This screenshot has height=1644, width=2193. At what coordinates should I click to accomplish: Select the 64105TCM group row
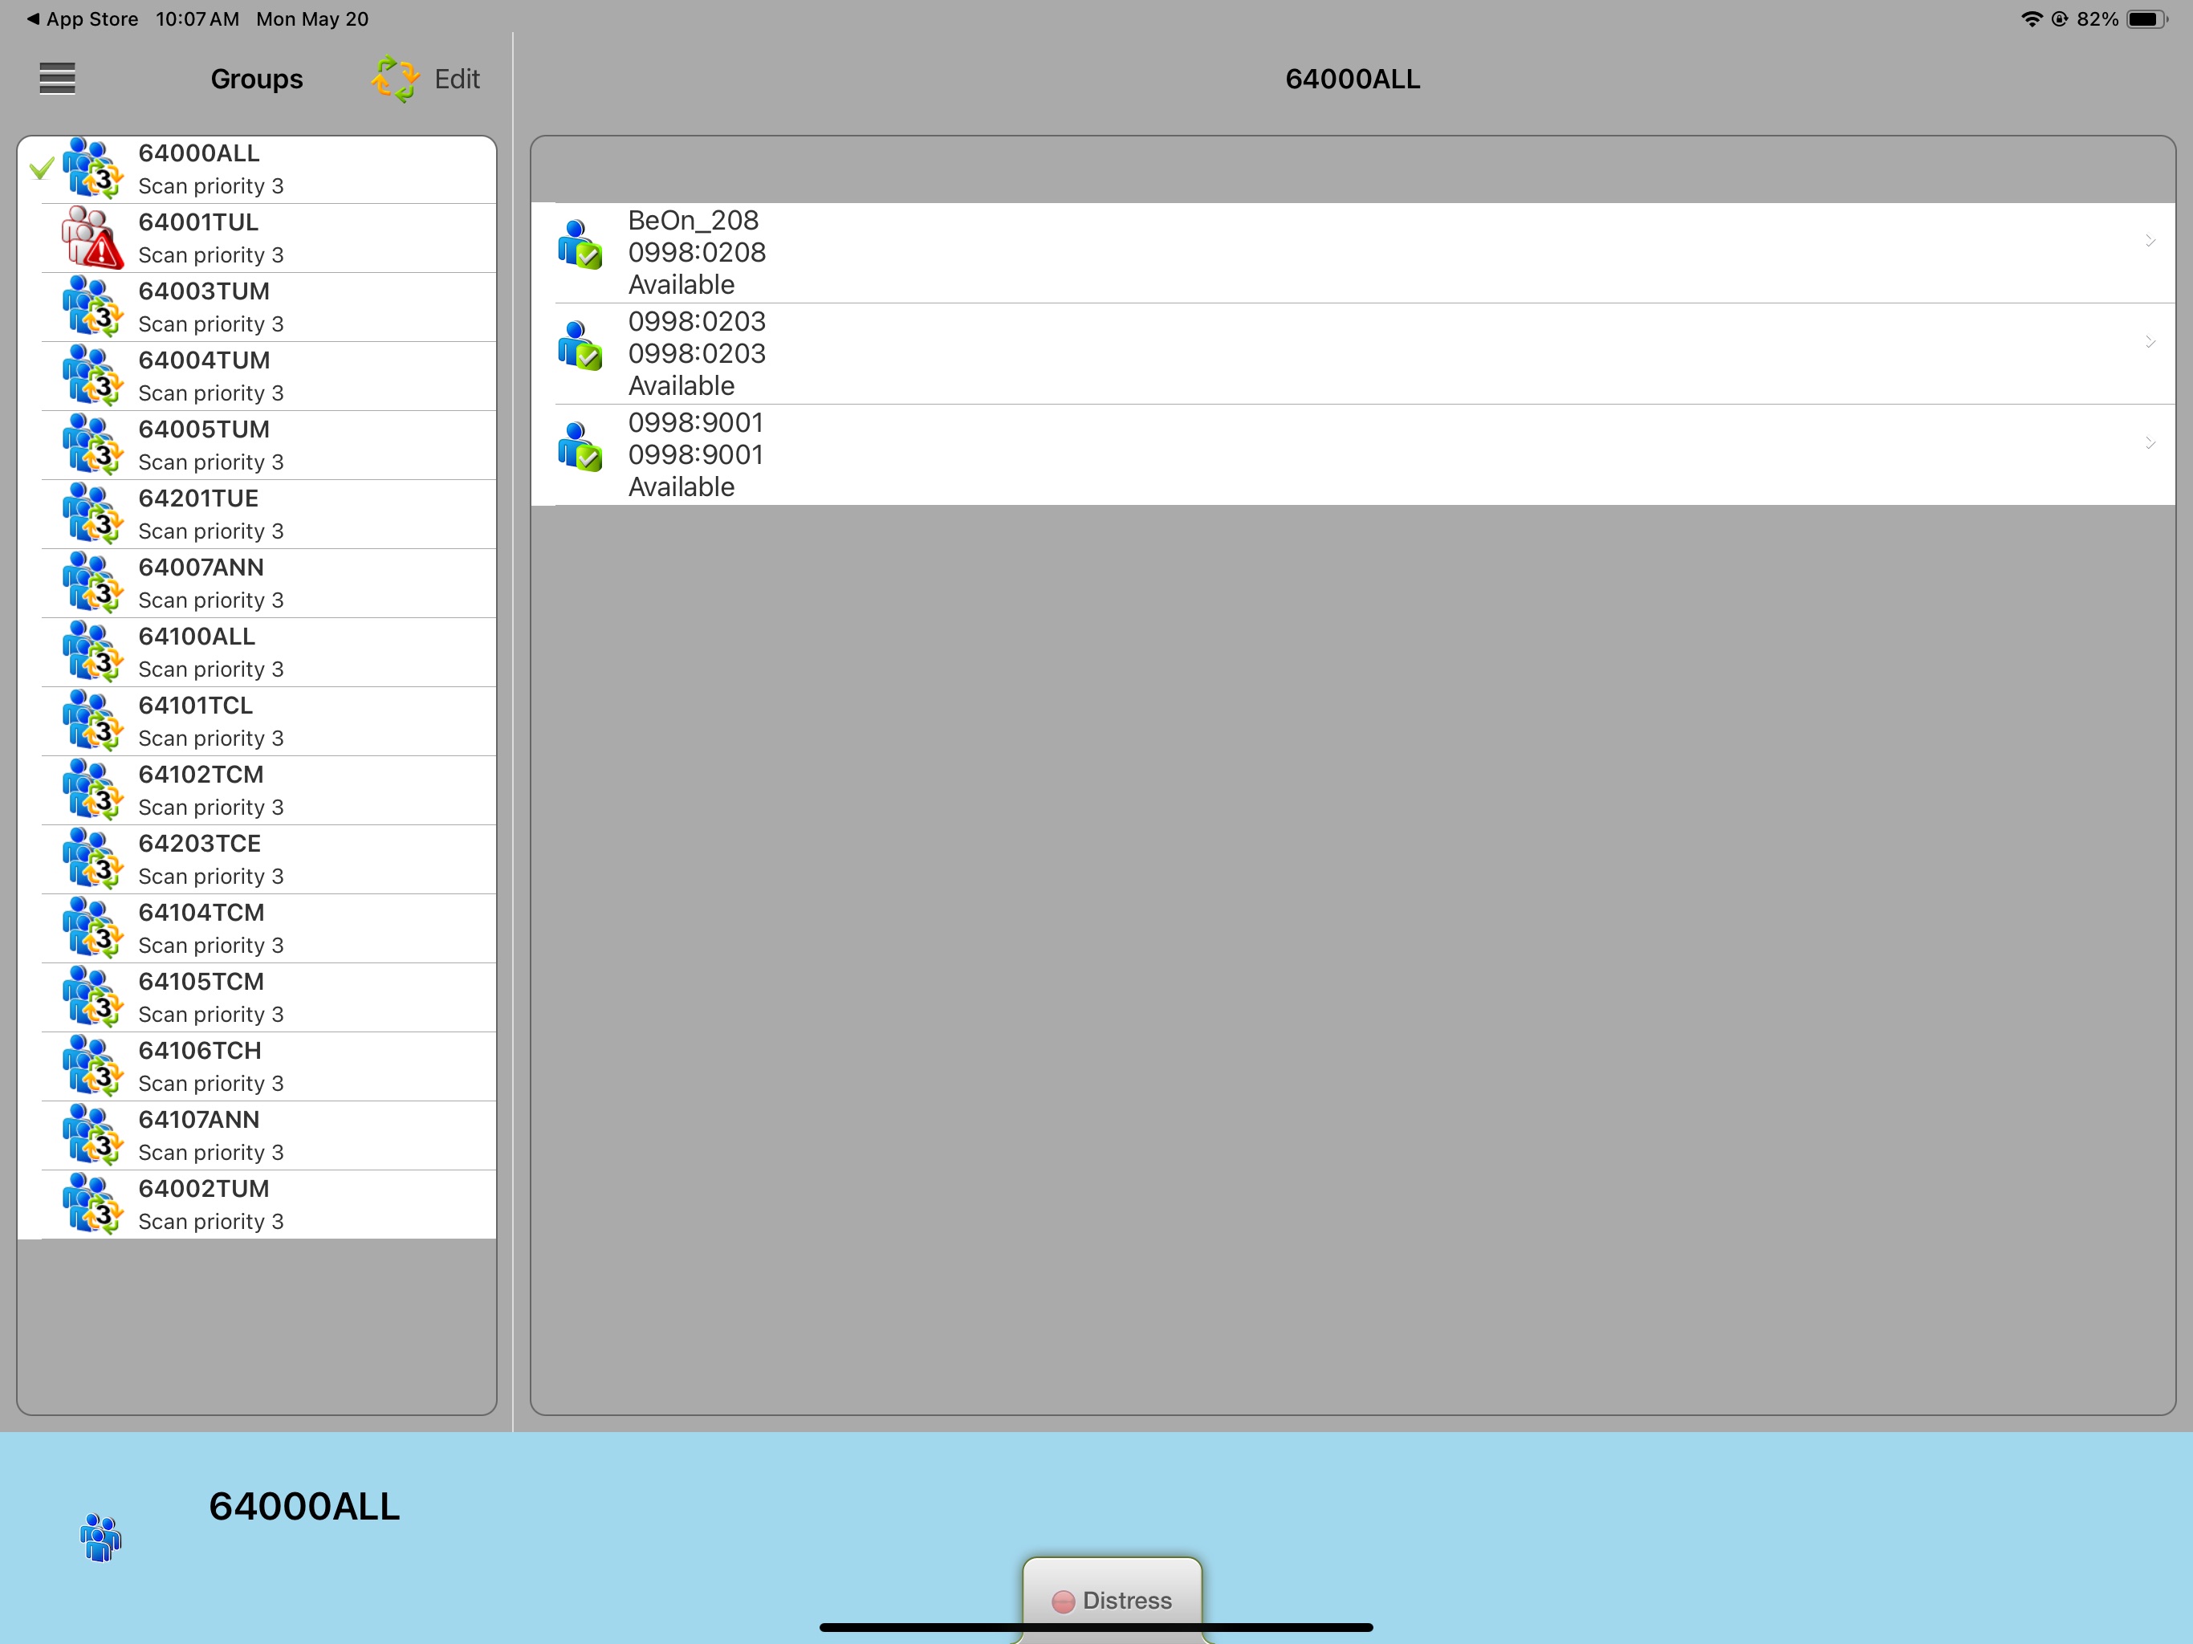pos(257,998)
